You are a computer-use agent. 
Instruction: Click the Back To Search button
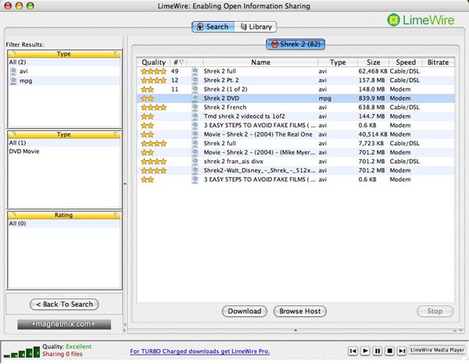64,304
